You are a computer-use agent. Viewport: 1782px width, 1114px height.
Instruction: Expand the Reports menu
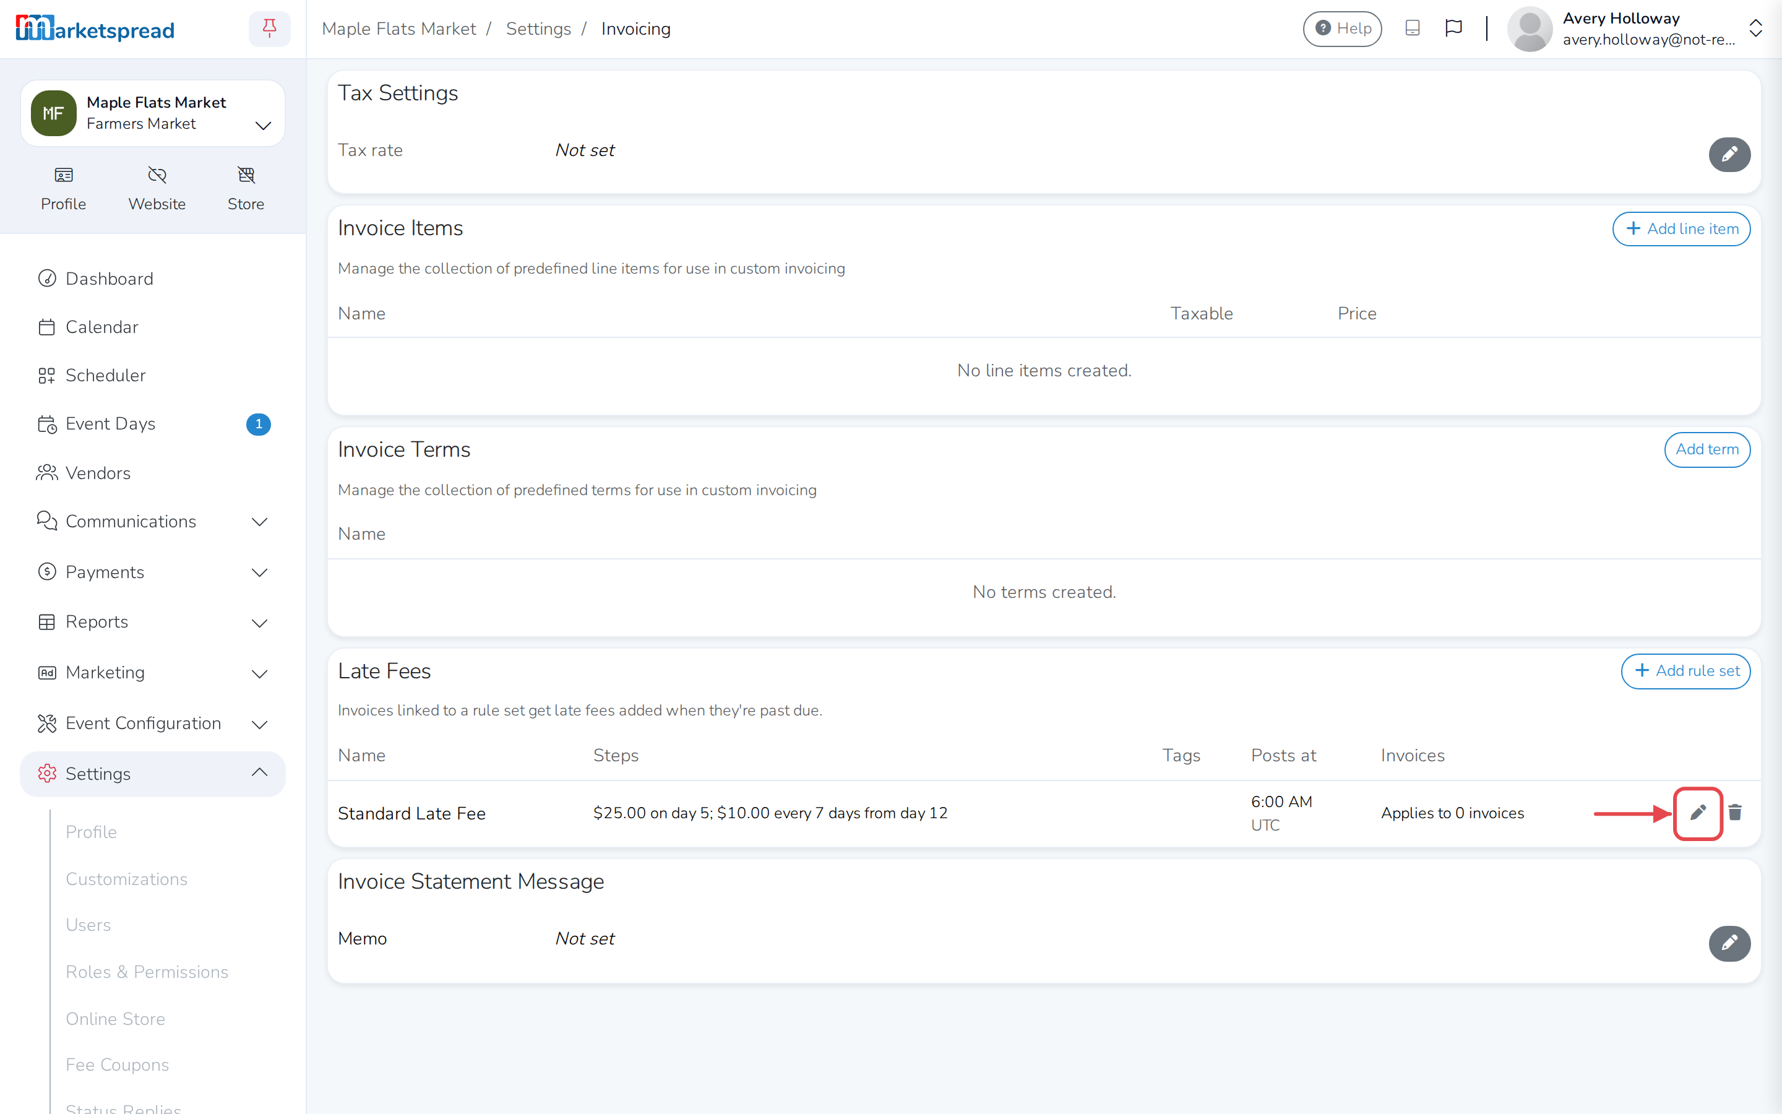coord(152,623)
